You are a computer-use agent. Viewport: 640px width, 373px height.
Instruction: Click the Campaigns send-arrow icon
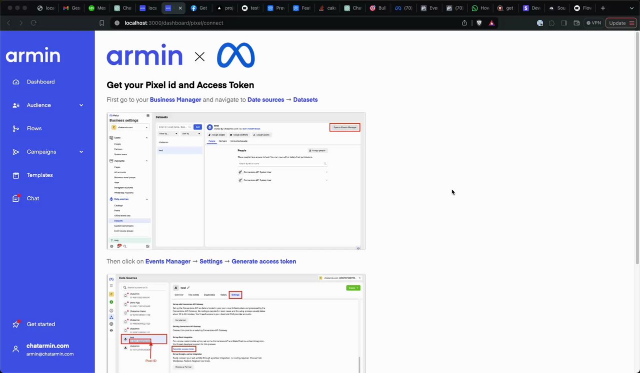pos(16,152)
